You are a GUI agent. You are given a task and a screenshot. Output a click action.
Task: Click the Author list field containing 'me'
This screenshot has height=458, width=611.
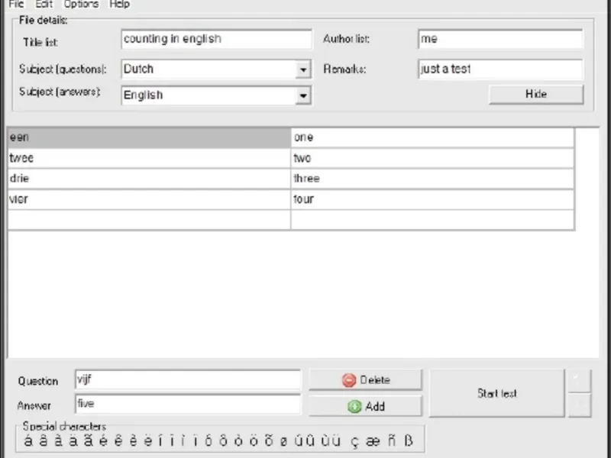coord(500,39)
